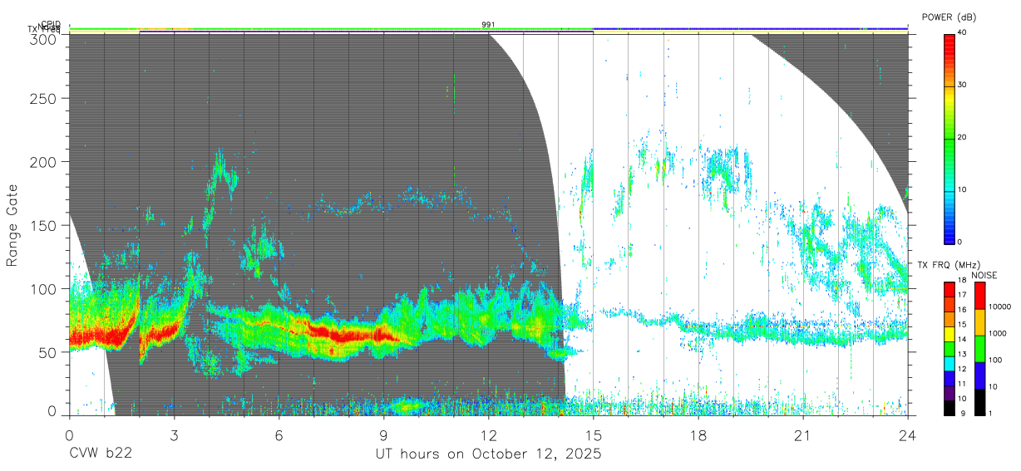This screenshot has width=1021, height=471.
Task: Select purple swatch in TX FRQ legend
Action: pos(949,393)
